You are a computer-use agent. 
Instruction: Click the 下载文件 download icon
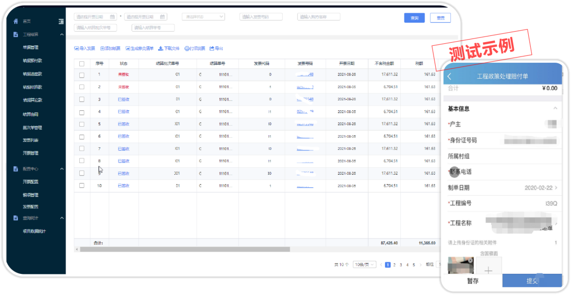pos(161,49)
